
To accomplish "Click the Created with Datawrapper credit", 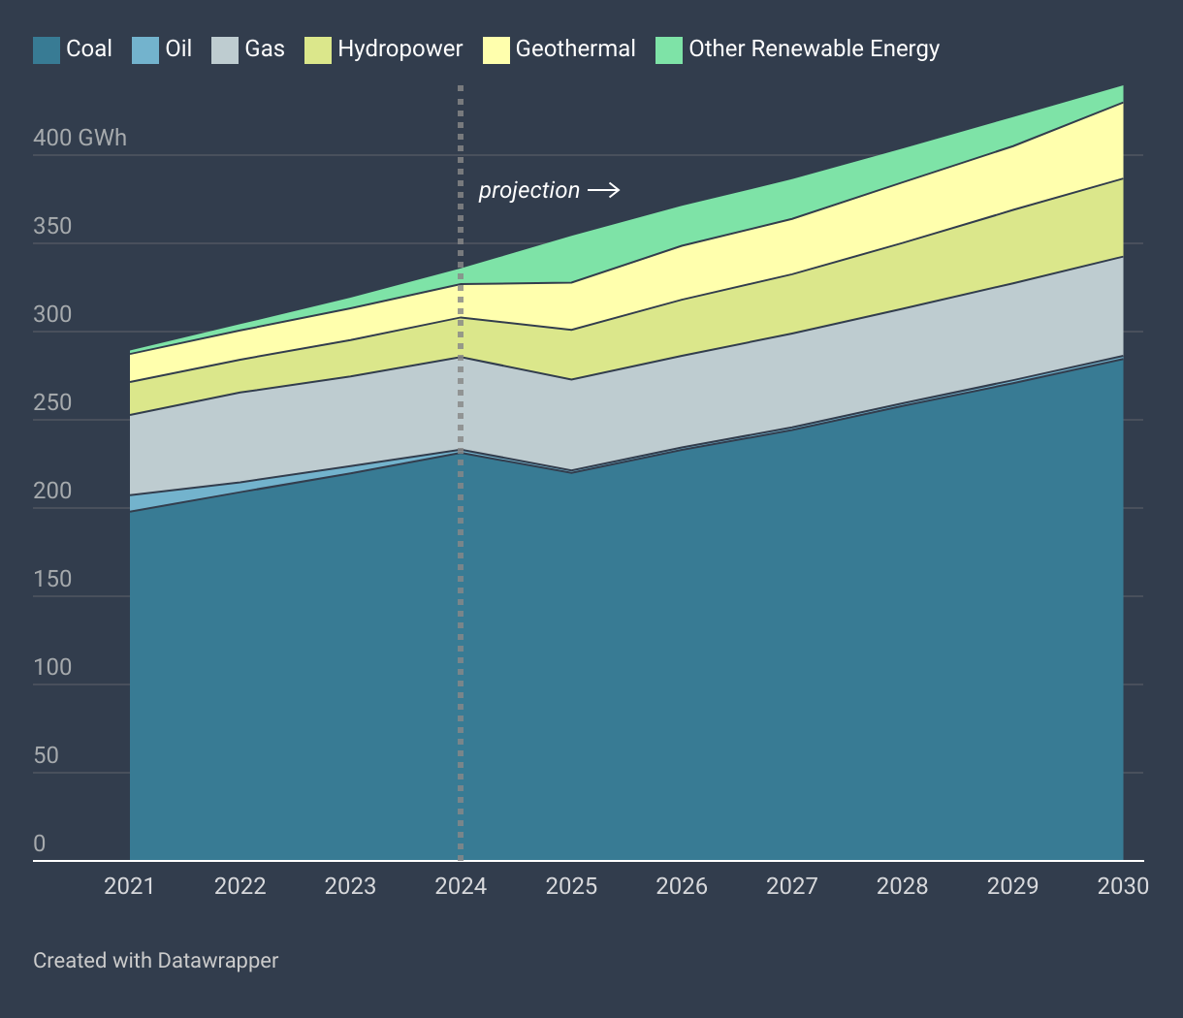I will tap(155, 961).
